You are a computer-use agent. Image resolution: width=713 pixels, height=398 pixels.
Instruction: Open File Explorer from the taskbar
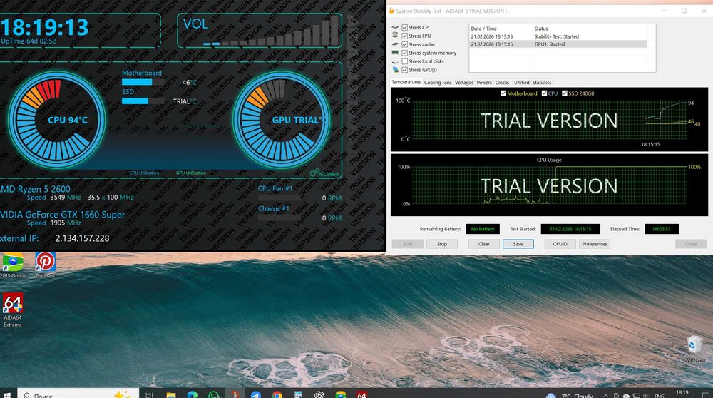pos(171,395)
